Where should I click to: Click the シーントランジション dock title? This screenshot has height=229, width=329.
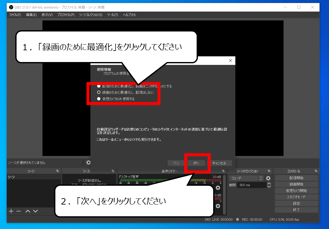point(247,171)
